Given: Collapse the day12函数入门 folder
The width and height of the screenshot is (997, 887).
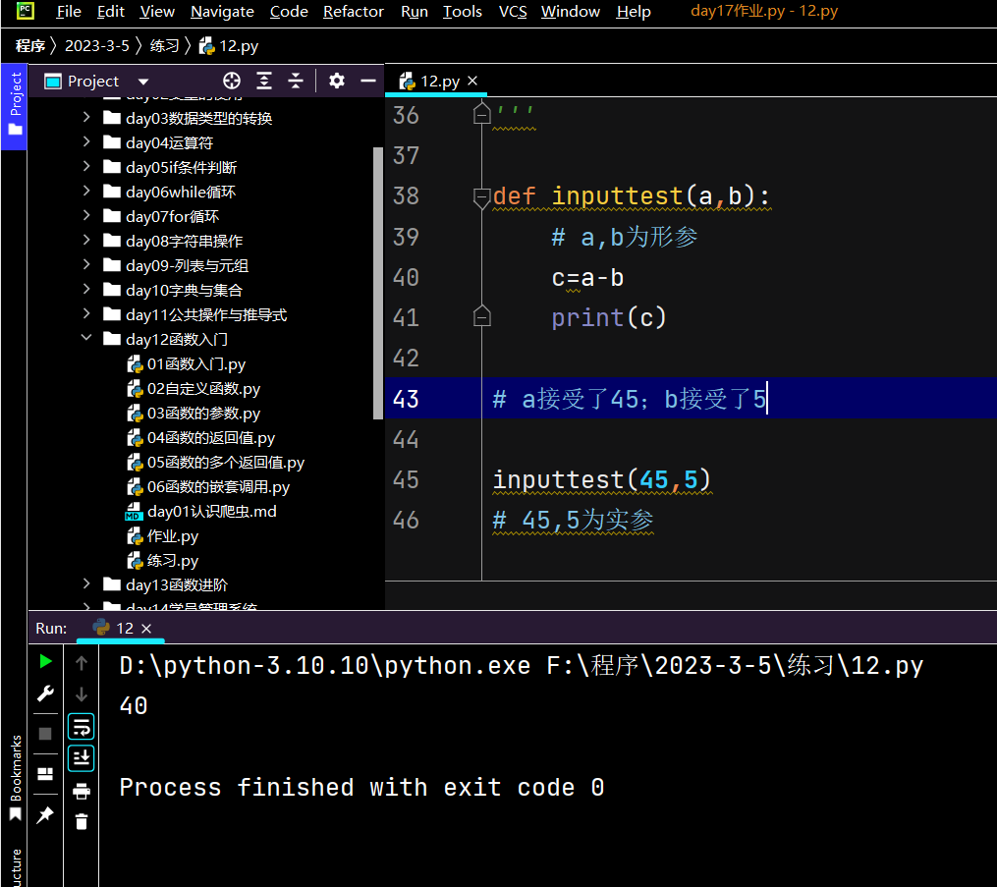Looking at the screenshot, I should 86,338.
